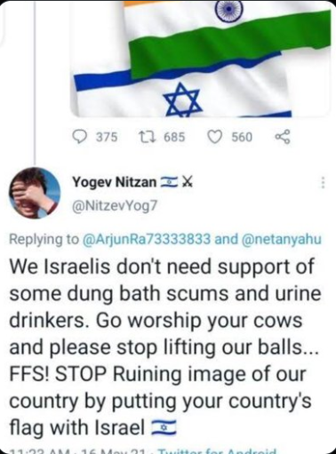The image size is (336, 454).
Task: Click the tweet text starting 'We Israelis'
Action: (x=164, y=346)
